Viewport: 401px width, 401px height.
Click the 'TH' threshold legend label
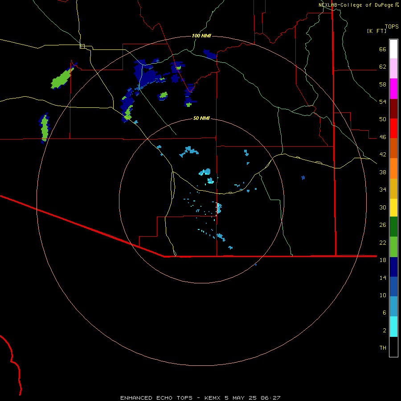tap(383, 348)
